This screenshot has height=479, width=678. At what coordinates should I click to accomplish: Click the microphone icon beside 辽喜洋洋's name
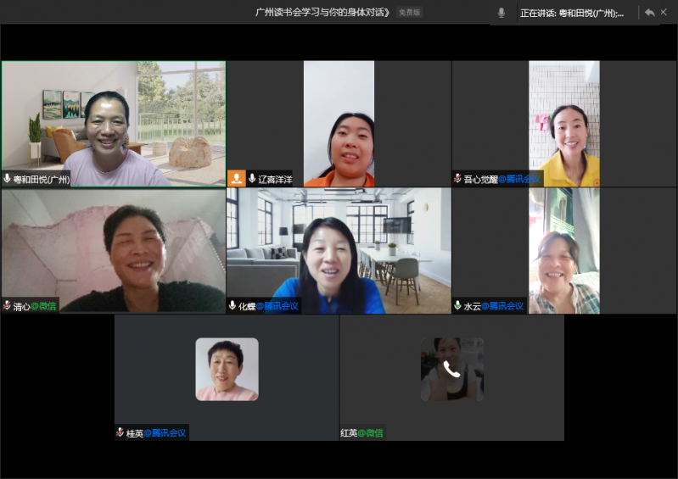pos(252,179)
